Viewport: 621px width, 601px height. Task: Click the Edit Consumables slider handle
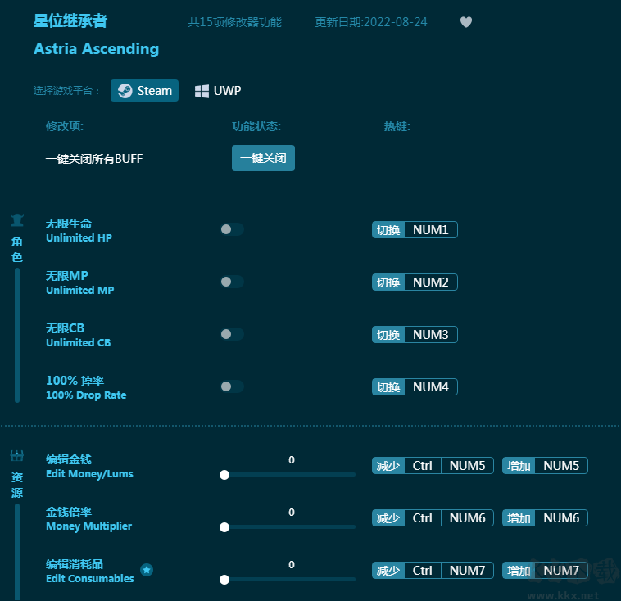tap(224, 580)
